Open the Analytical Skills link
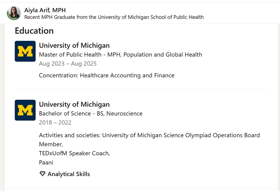The height and width of the screenshot is (191, 280). pyautogui.click(x=69, y=174)
